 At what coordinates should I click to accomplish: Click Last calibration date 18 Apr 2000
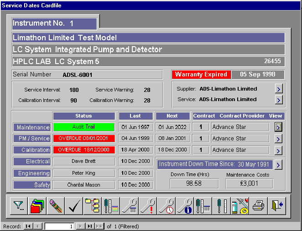click(135, 150)
